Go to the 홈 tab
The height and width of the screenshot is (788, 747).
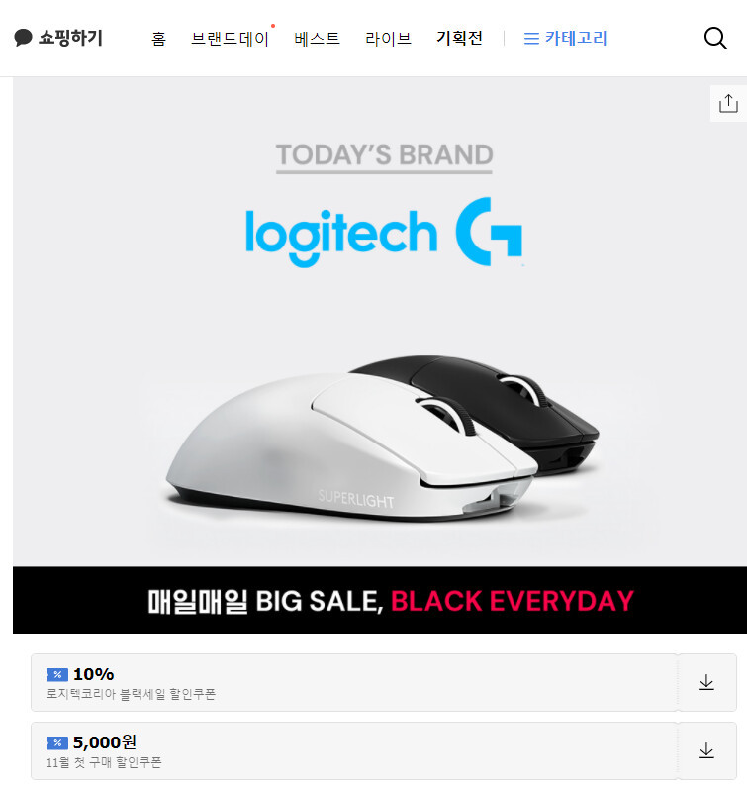[158, 39]
